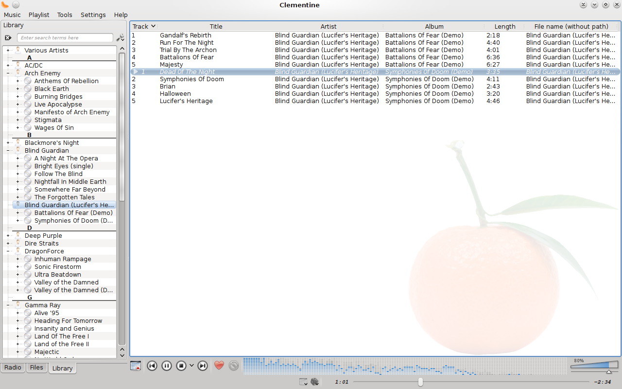Sort playlist by Track column header
The width and height of the screenshot is (622, 389).
[144, 26]
